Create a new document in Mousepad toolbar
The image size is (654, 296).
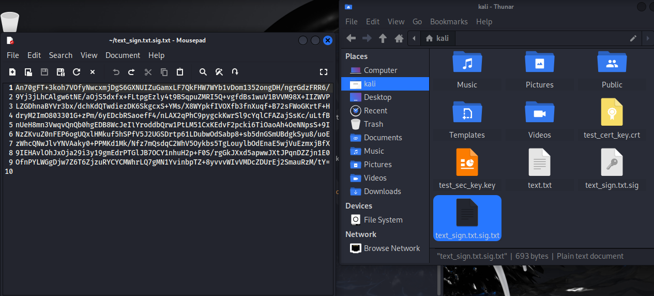(x=12, y=72)
